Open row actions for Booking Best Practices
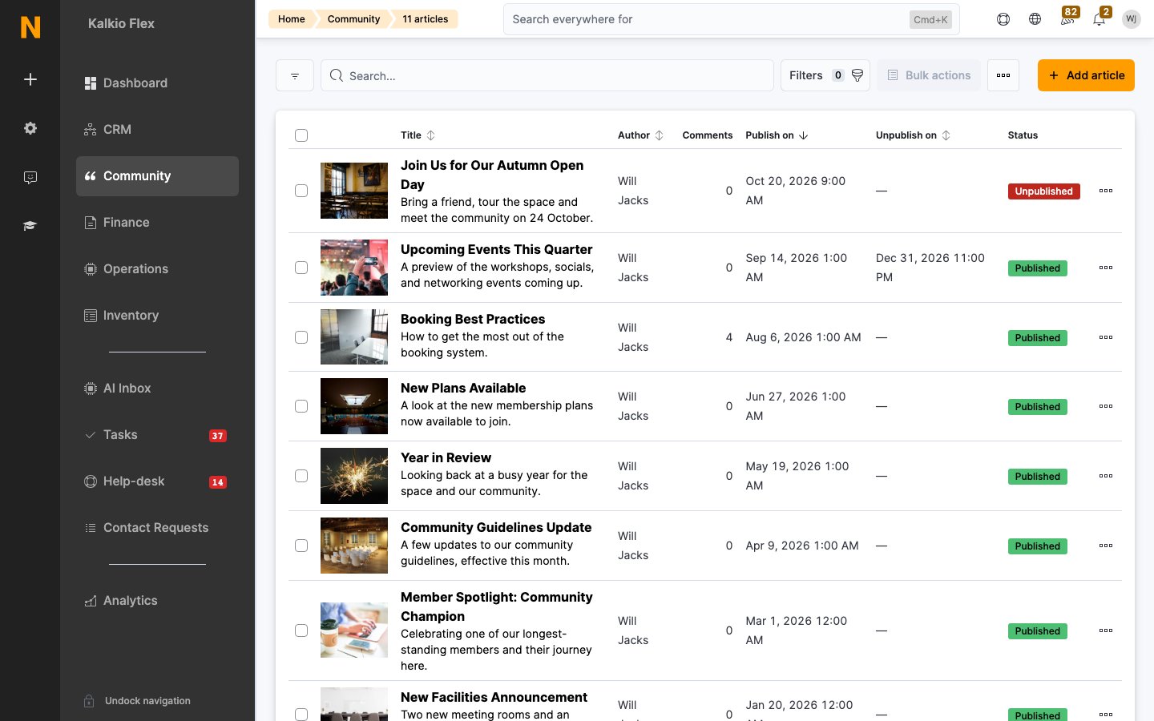The width and height of the screenshot is (1154, 721). pyautogui.click(x=1106, y=337)
